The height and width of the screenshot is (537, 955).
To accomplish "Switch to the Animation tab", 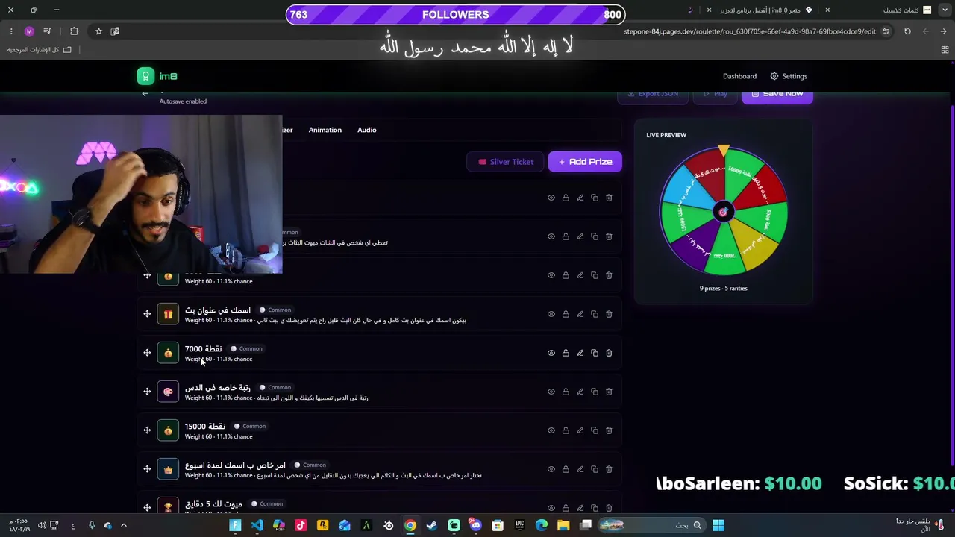I will point(325,130).
